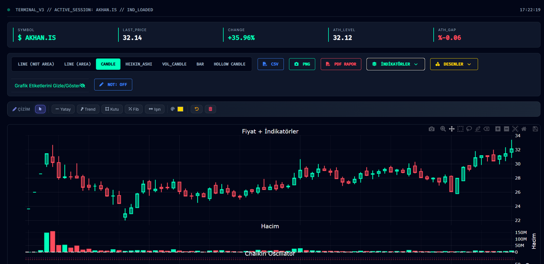Click the price axis label 34

[517, 136]
